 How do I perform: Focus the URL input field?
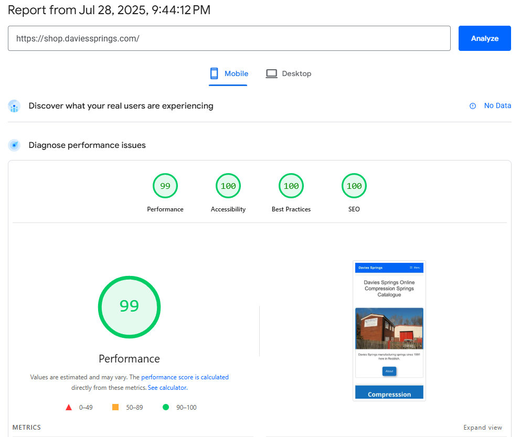tap(229, 38)
